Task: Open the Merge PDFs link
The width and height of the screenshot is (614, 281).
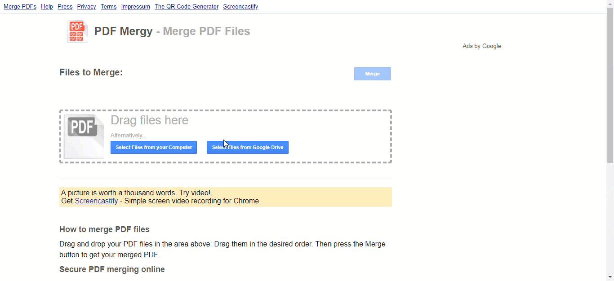Action: pyautogui.click(x=20, y=6)
